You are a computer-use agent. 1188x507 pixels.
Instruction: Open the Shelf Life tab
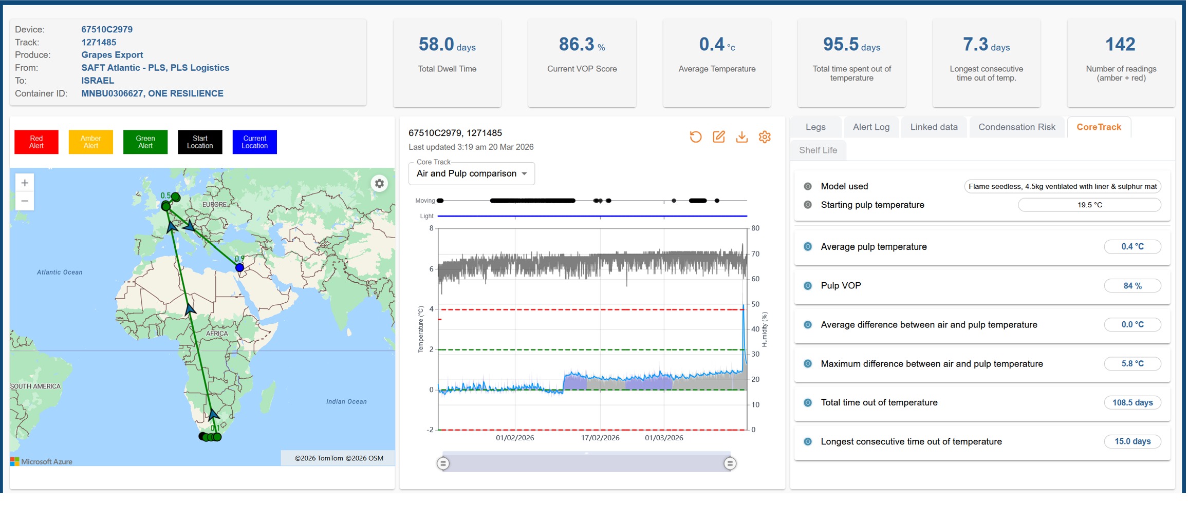coord(818,150)
